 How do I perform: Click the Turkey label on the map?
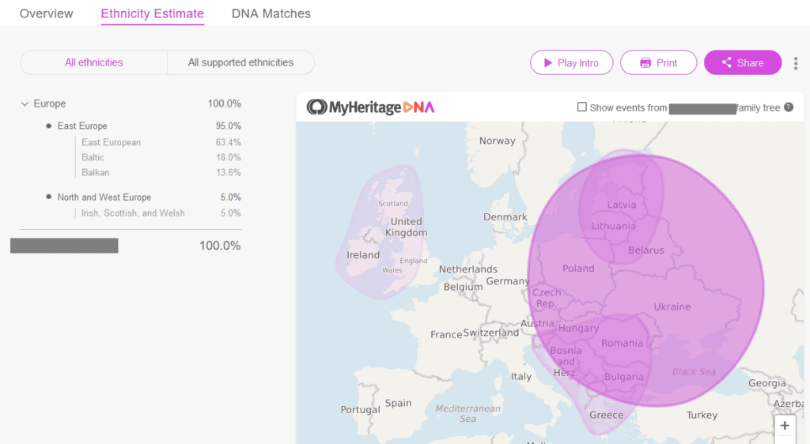point(702,415)
